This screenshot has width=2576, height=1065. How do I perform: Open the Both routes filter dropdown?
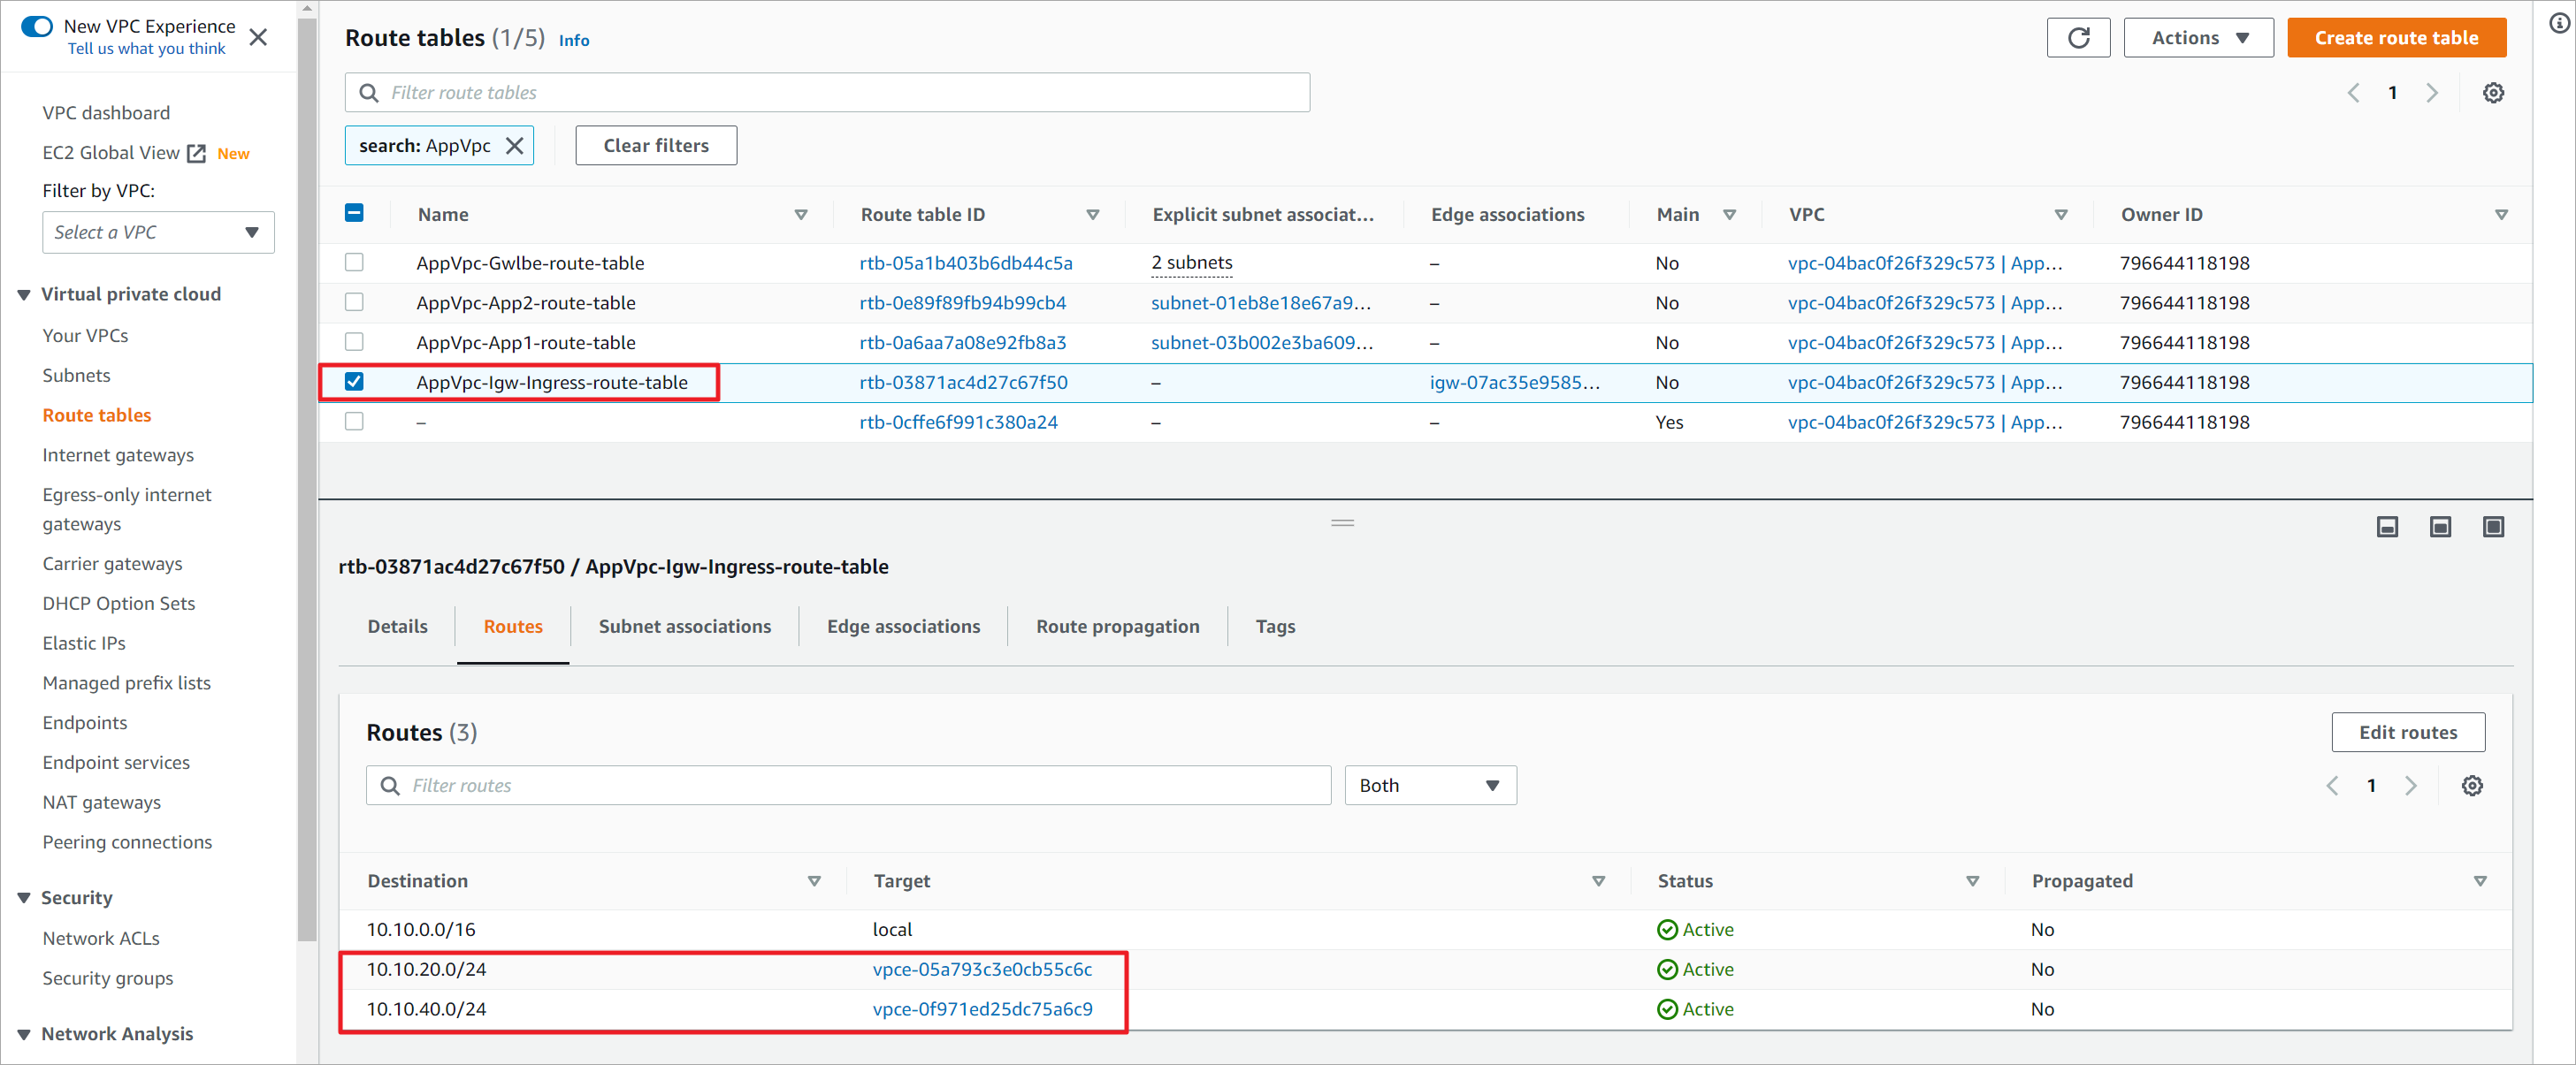coord(1430,787)
